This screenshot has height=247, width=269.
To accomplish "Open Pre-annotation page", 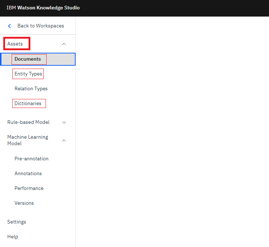I will (x=31, y=159).
